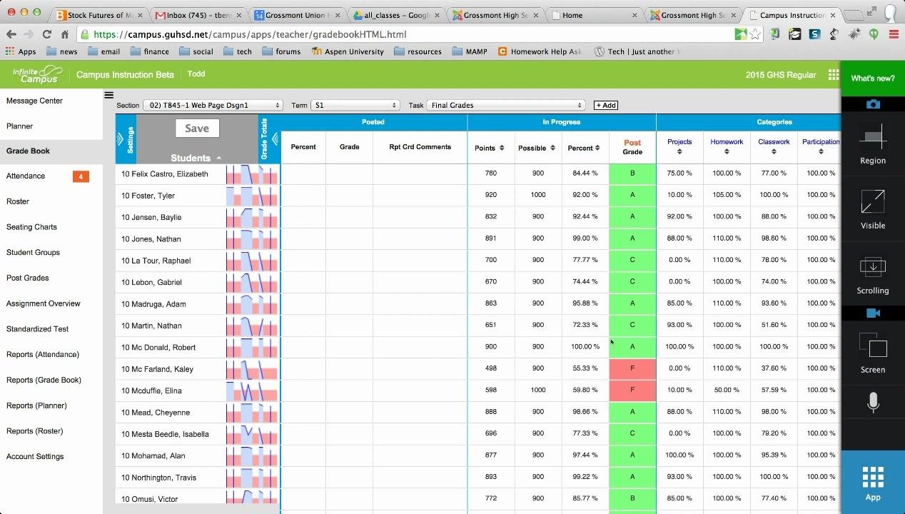The height and width of the screenshot is (514, 905).
Task: Sort the Possible column
Action: pyautogui.click(x=552, y=148)
